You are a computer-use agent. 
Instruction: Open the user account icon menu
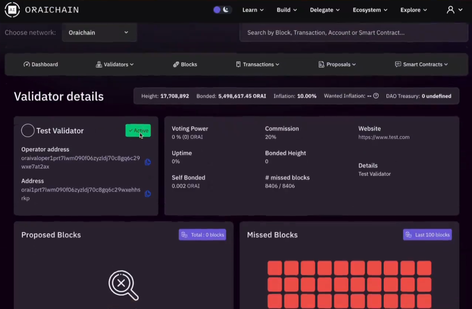click(x=454, y=10)
